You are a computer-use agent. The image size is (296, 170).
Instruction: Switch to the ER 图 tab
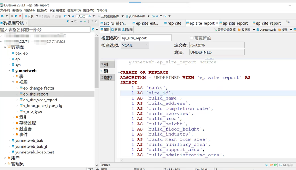pyautogui.click(x=128, y=30)
